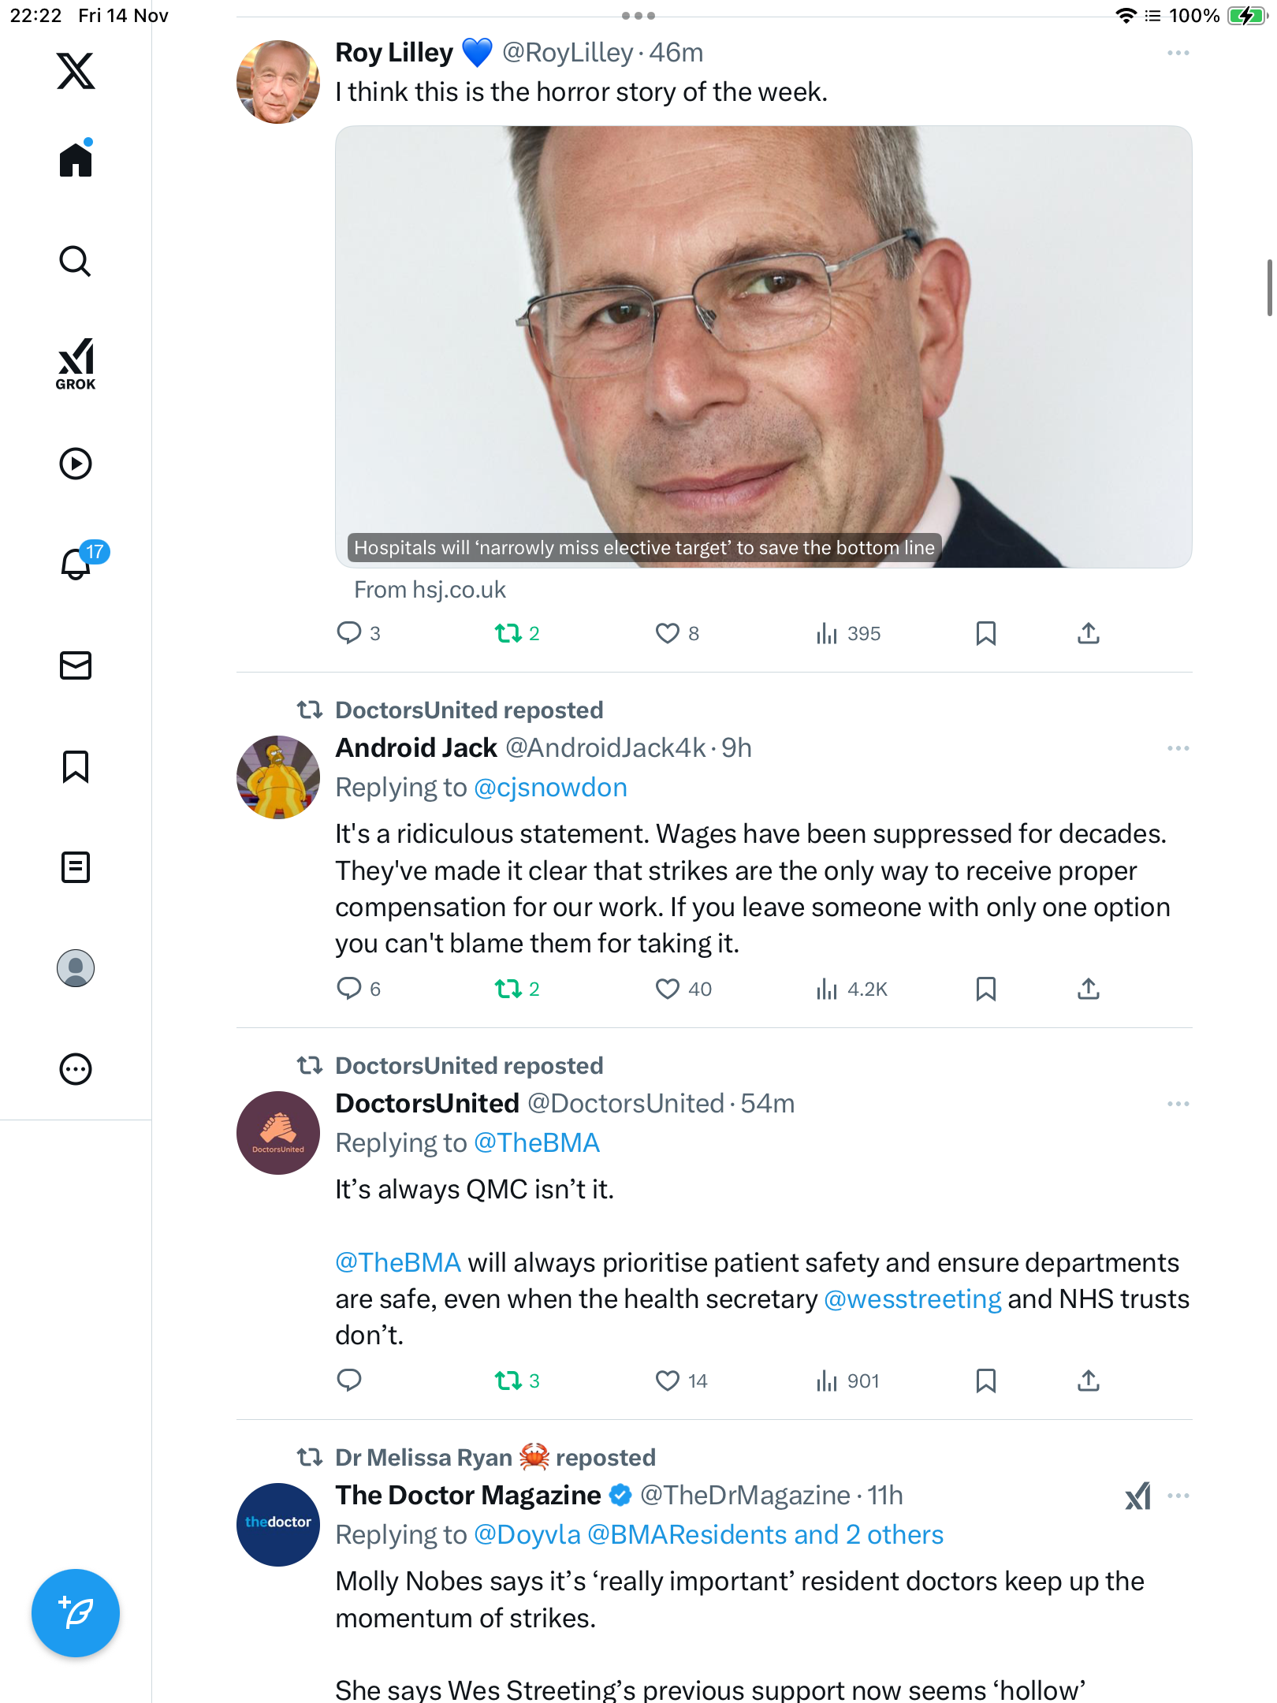
Task: Open the Grok sidebar icon
Action: click(76, 363)
